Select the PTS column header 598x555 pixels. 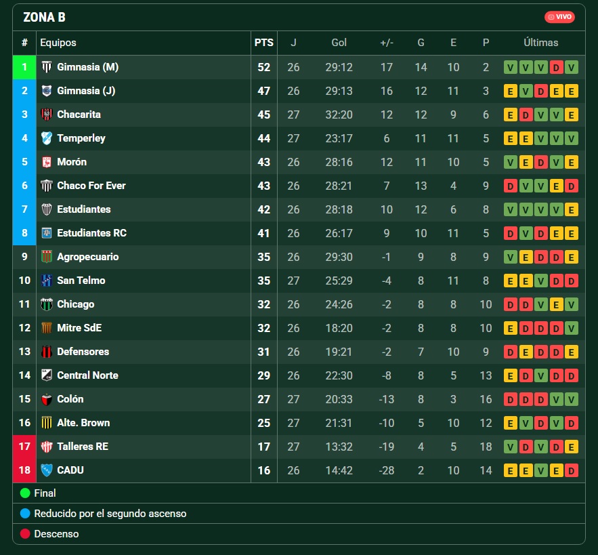click(264, 43)
